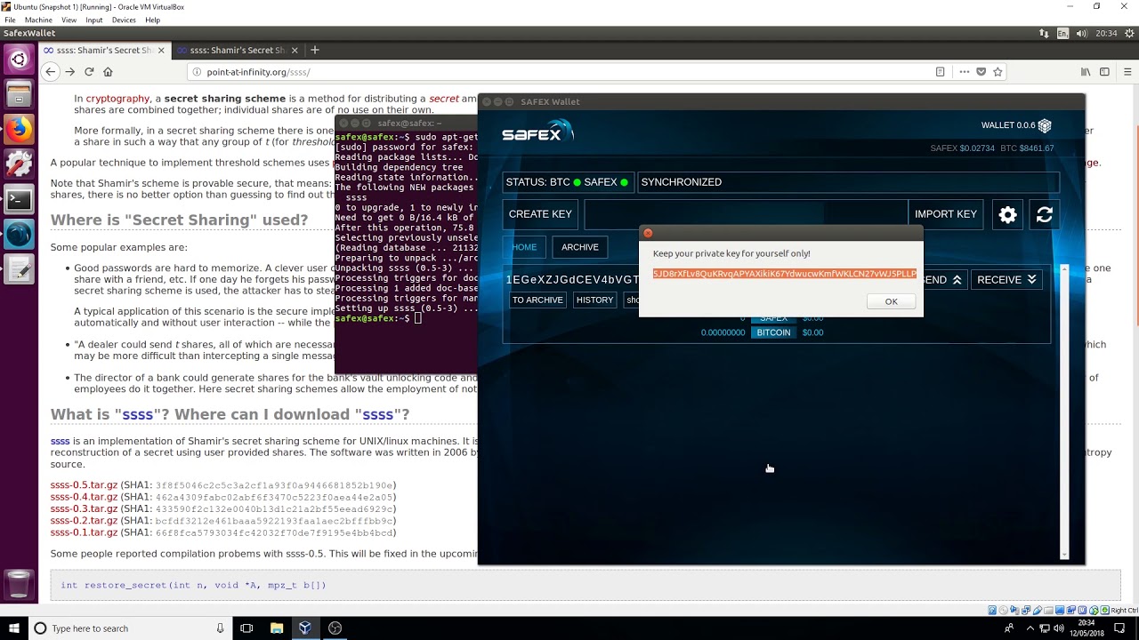Viewport: 1139px width, 640px height.
Task: Open Firefox library icon
Action: point(1085,72)
